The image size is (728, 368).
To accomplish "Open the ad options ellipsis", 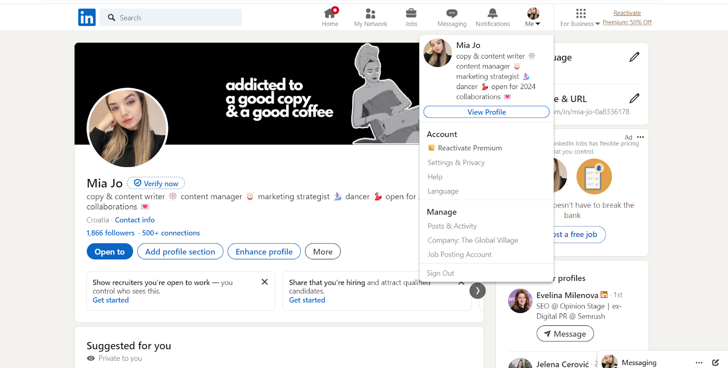I will (x=641, y=137).
